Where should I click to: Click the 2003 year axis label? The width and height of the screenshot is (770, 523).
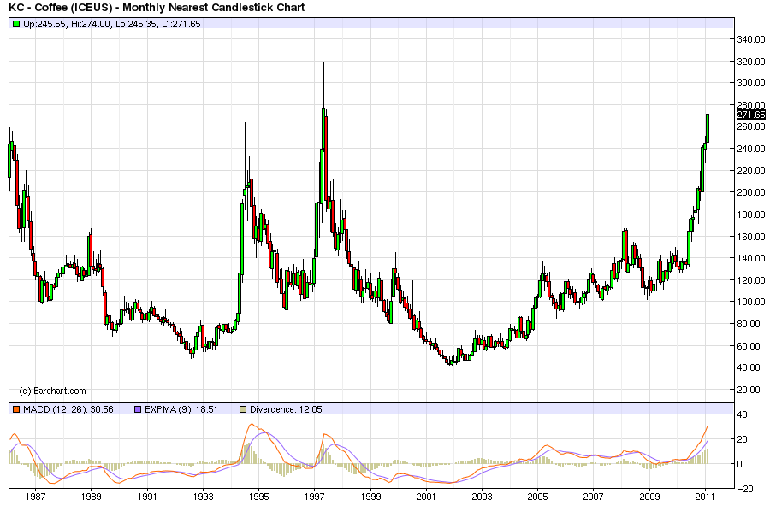(483, 497)
